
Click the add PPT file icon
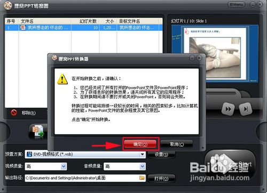(38, 132)
